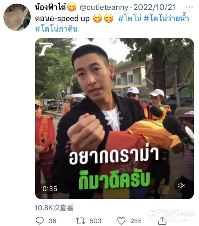The image size is (199, 226).
Task: Click the 0:35 video duration badge
Action: point(50,189)
